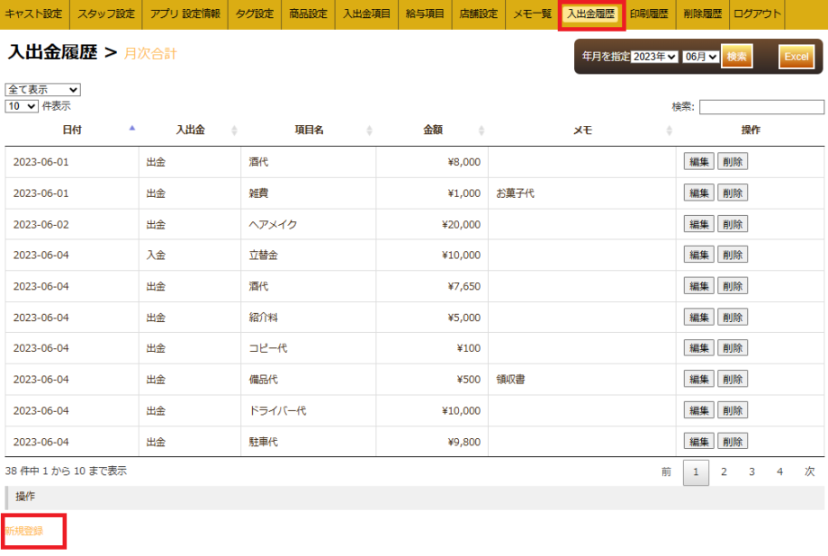Click the 新規登録 link
Image resolution: width=828 pixels, height=556 pixels.
(24, 531)
